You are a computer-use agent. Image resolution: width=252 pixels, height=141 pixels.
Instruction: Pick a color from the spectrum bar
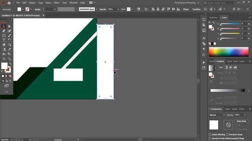229,52
